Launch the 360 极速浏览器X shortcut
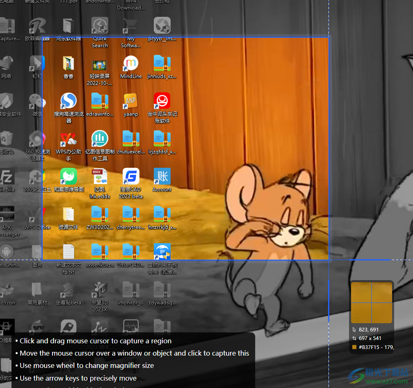The height and width of the screenshot is (388, 413). [37, 139]
